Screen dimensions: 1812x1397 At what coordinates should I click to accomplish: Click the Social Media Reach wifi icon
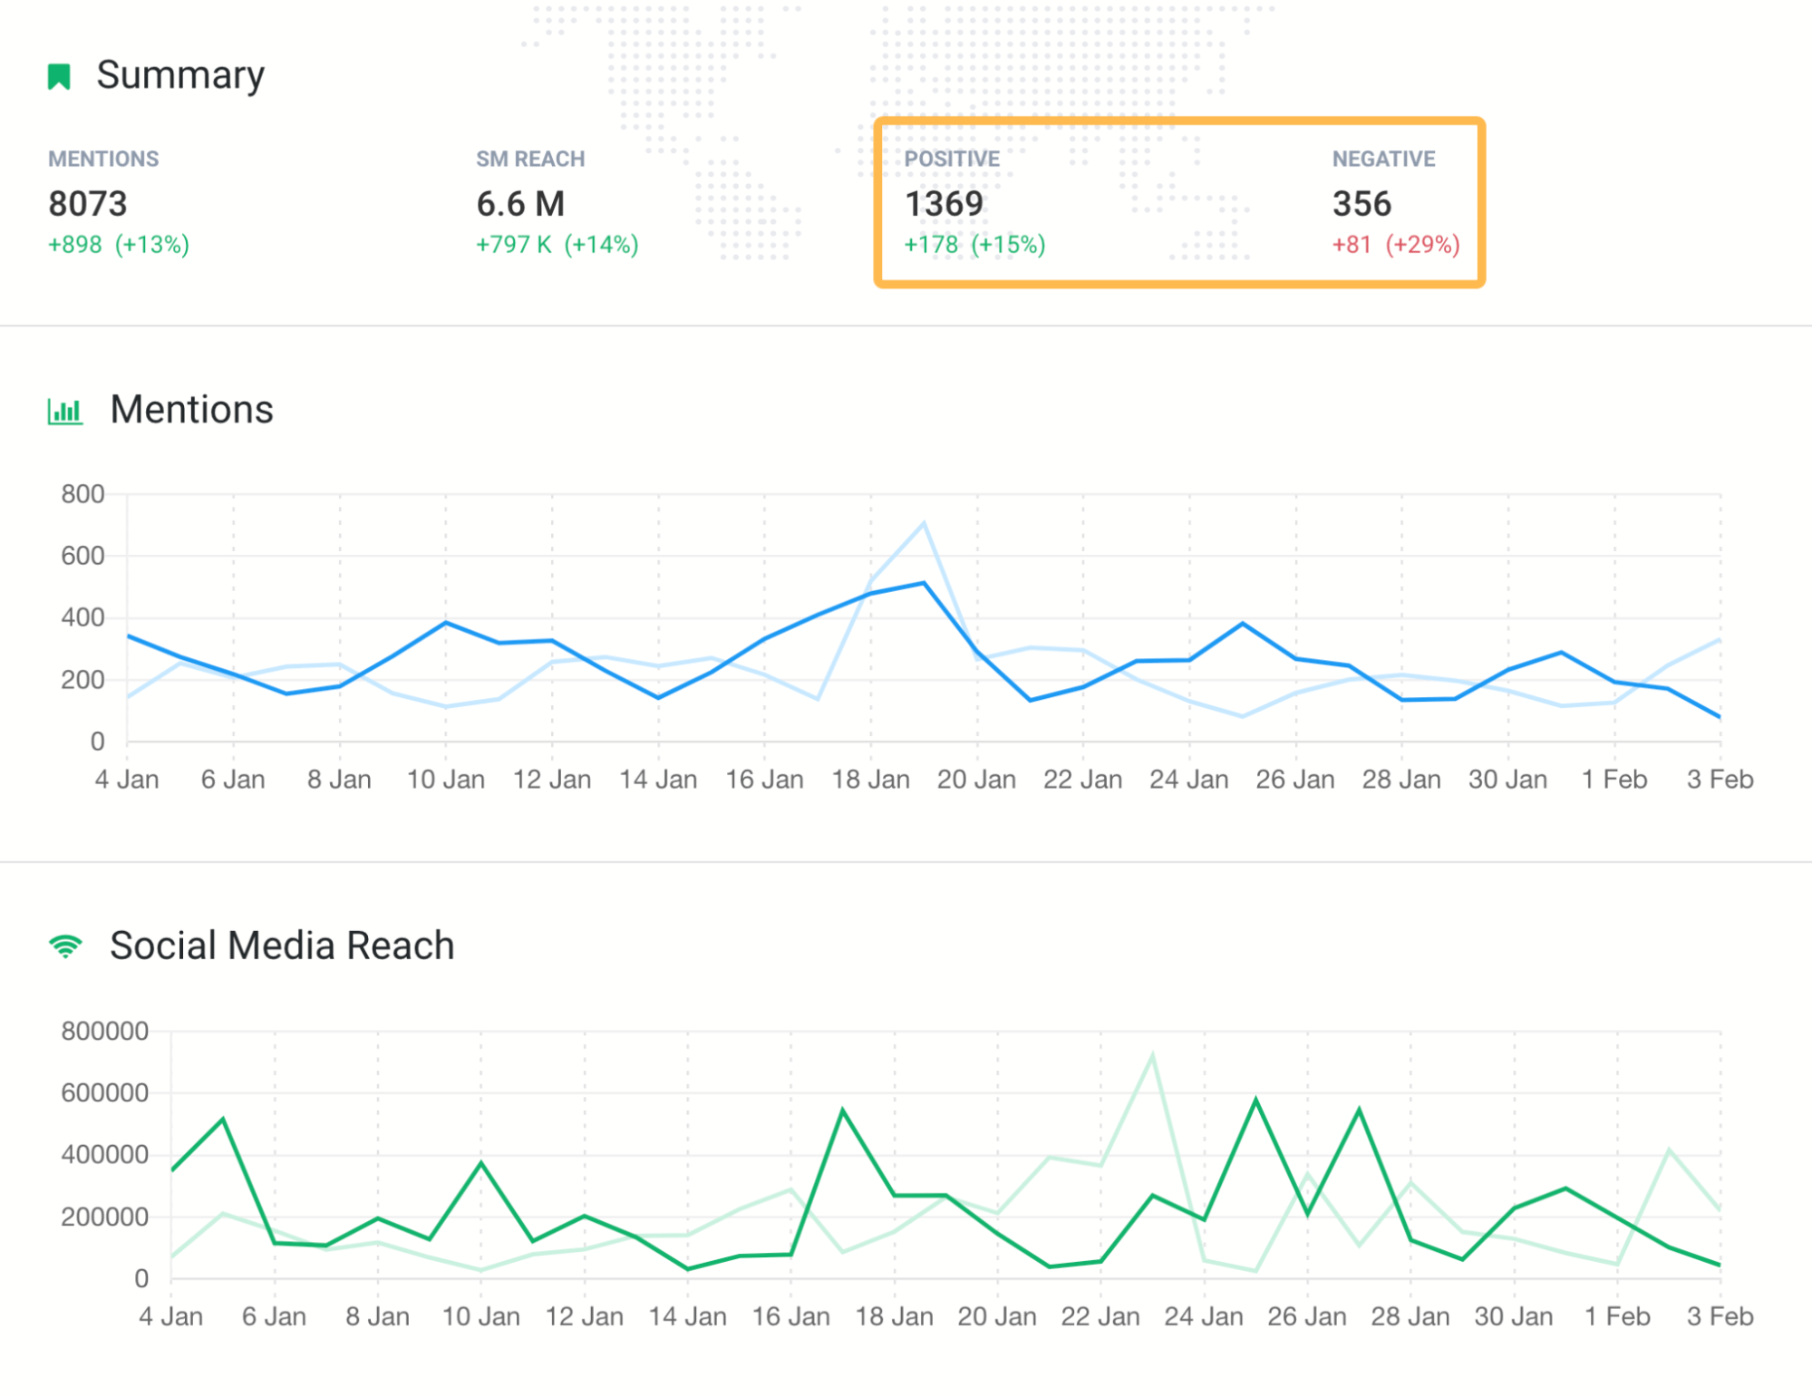coord(65,946)
